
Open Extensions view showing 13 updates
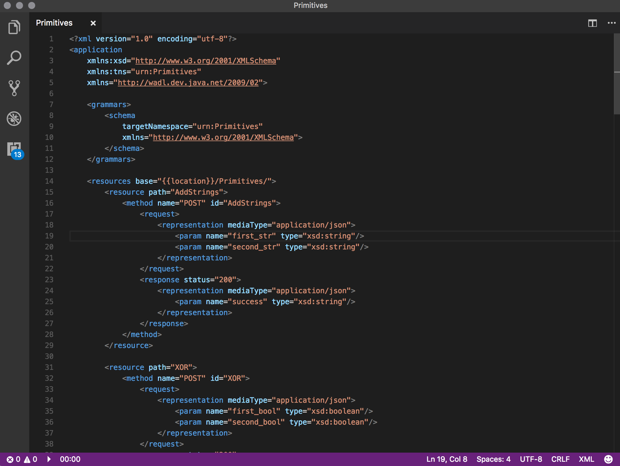(x=14, y=150)
